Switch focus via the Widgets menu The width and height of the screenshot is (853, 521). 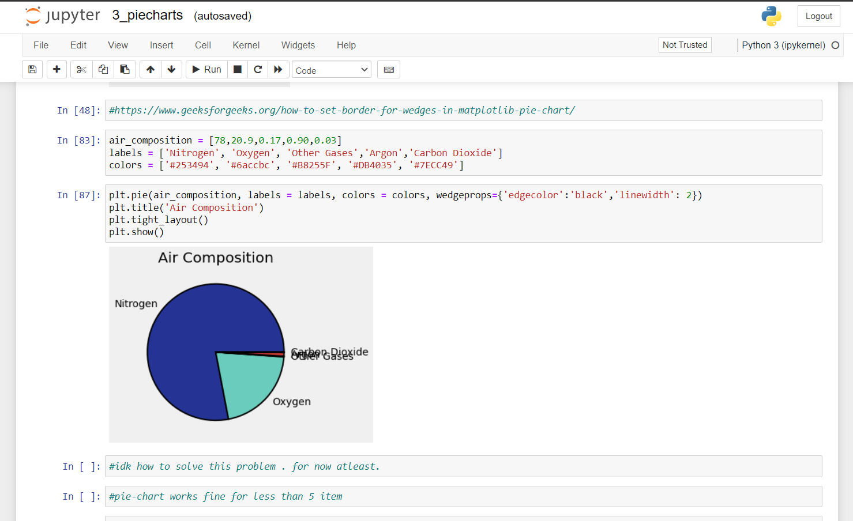pos(298,45)
